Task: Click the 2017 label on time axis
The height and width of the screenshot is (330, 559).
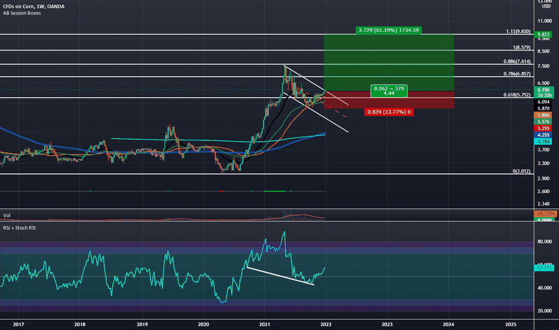Action: (19, 324)
